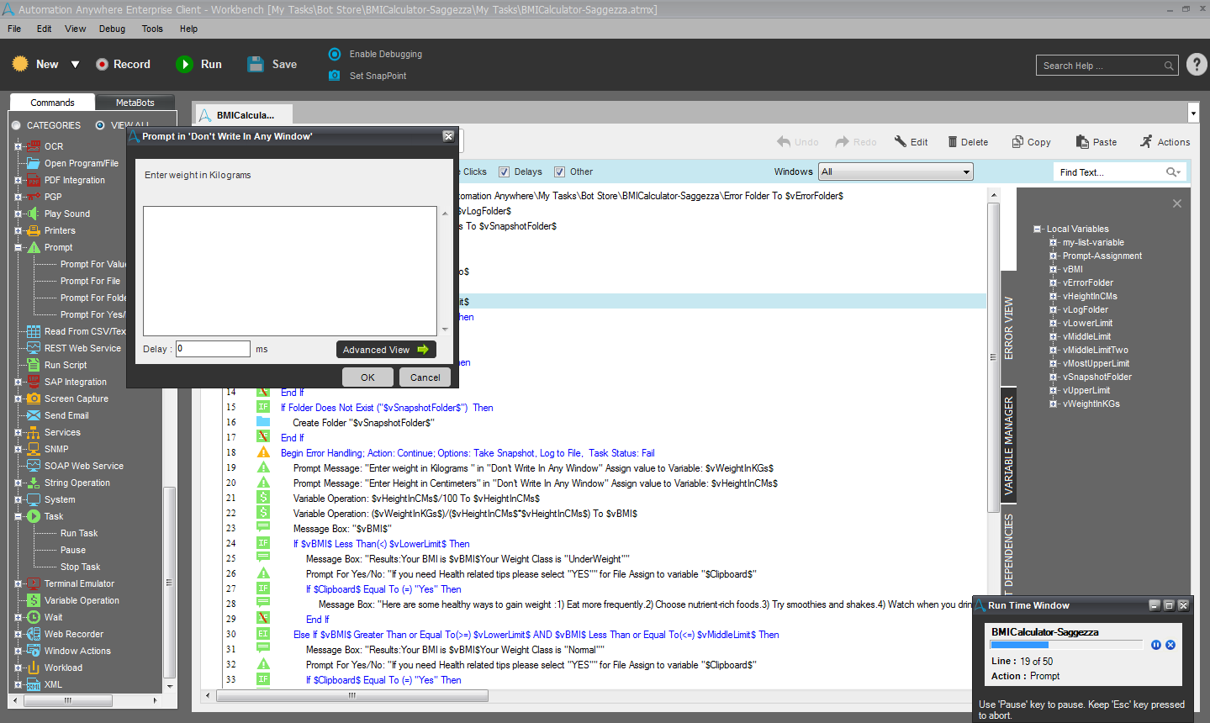Enable Debugging radio toggle
This screenshot has width=1210, height=723.
click(335, 54)
